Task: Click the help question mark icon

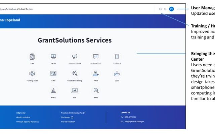Action: 165,9
